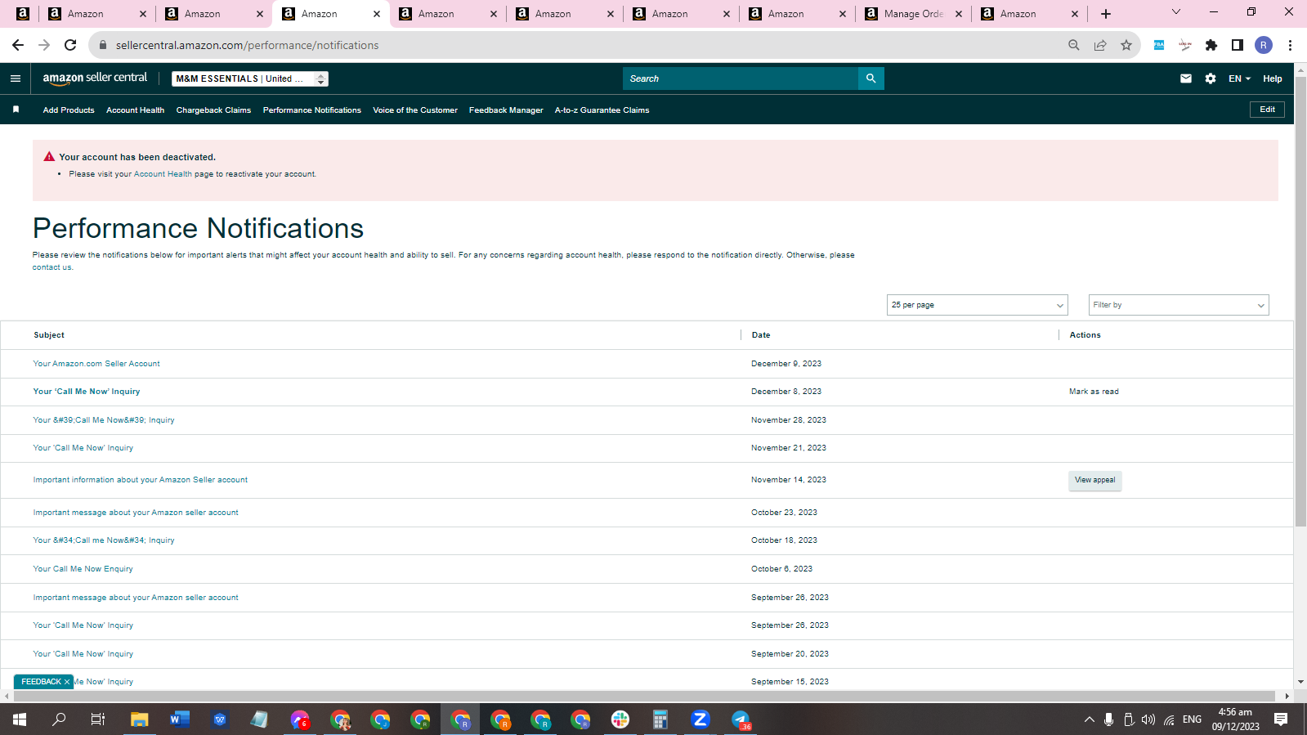
Task: Expand the 25 per page dropdown
Action: pyautogui.click(x=977, y=305)
